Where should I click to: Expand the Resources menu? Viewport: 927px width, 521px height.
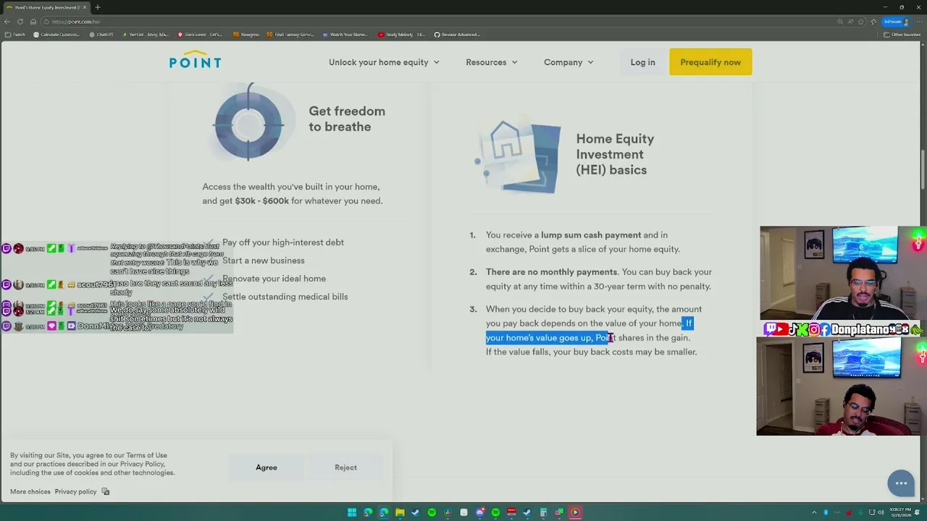click(492, 62)
